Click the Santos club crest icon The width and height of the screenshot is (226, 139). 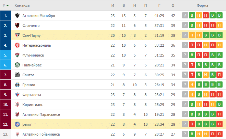(x=17, y=75)
